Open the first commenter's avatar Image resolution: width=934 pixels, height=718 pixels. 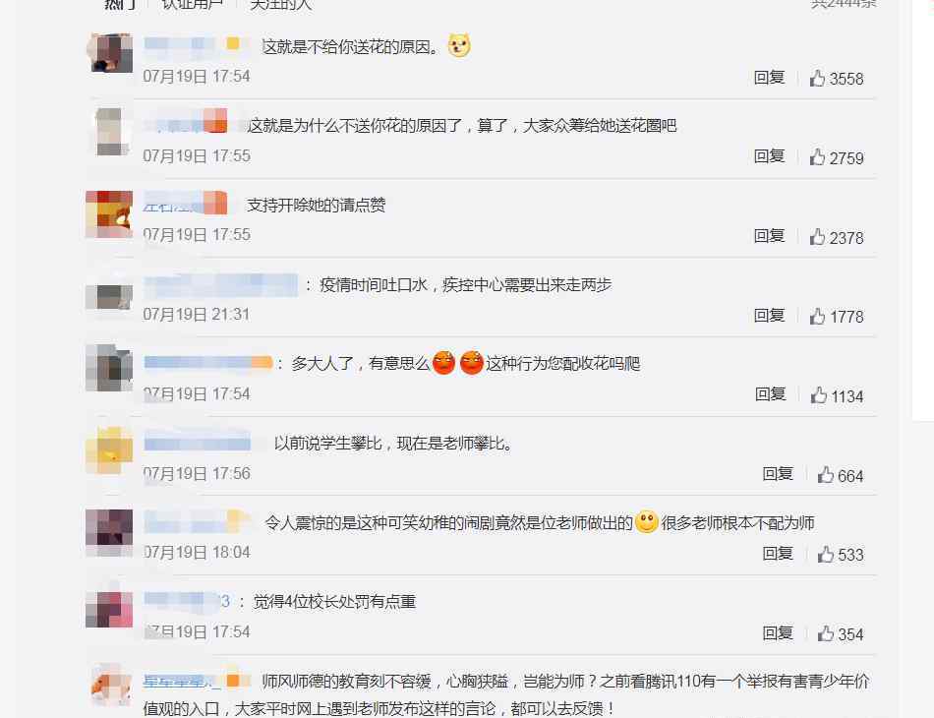(x=109, y=53)
